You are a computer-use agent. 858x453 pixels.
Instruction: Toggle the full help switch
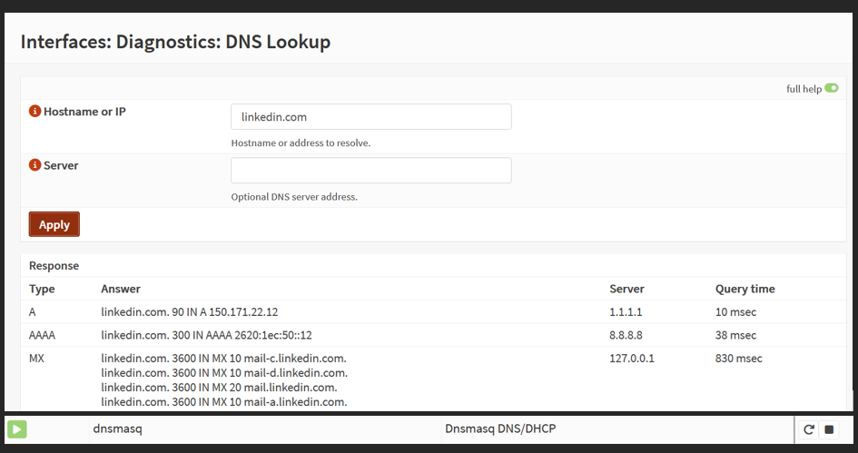click(831, 89)
